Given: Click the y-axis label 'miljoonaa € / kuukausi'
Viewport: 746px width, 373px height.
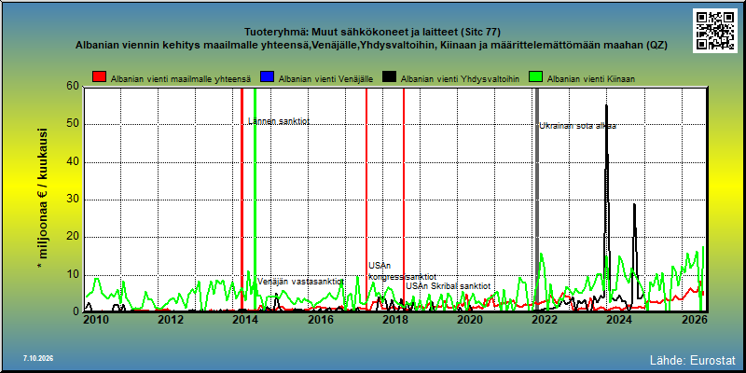Looking at the screenshot, I should pyautogui.click(x=43, y=200).
